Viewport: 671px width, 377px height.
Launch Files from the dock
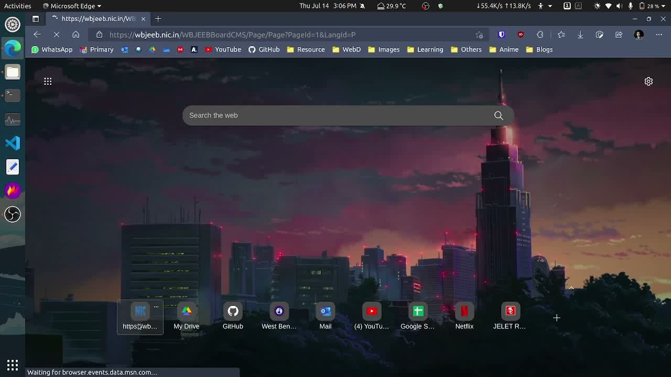point(13,72)
